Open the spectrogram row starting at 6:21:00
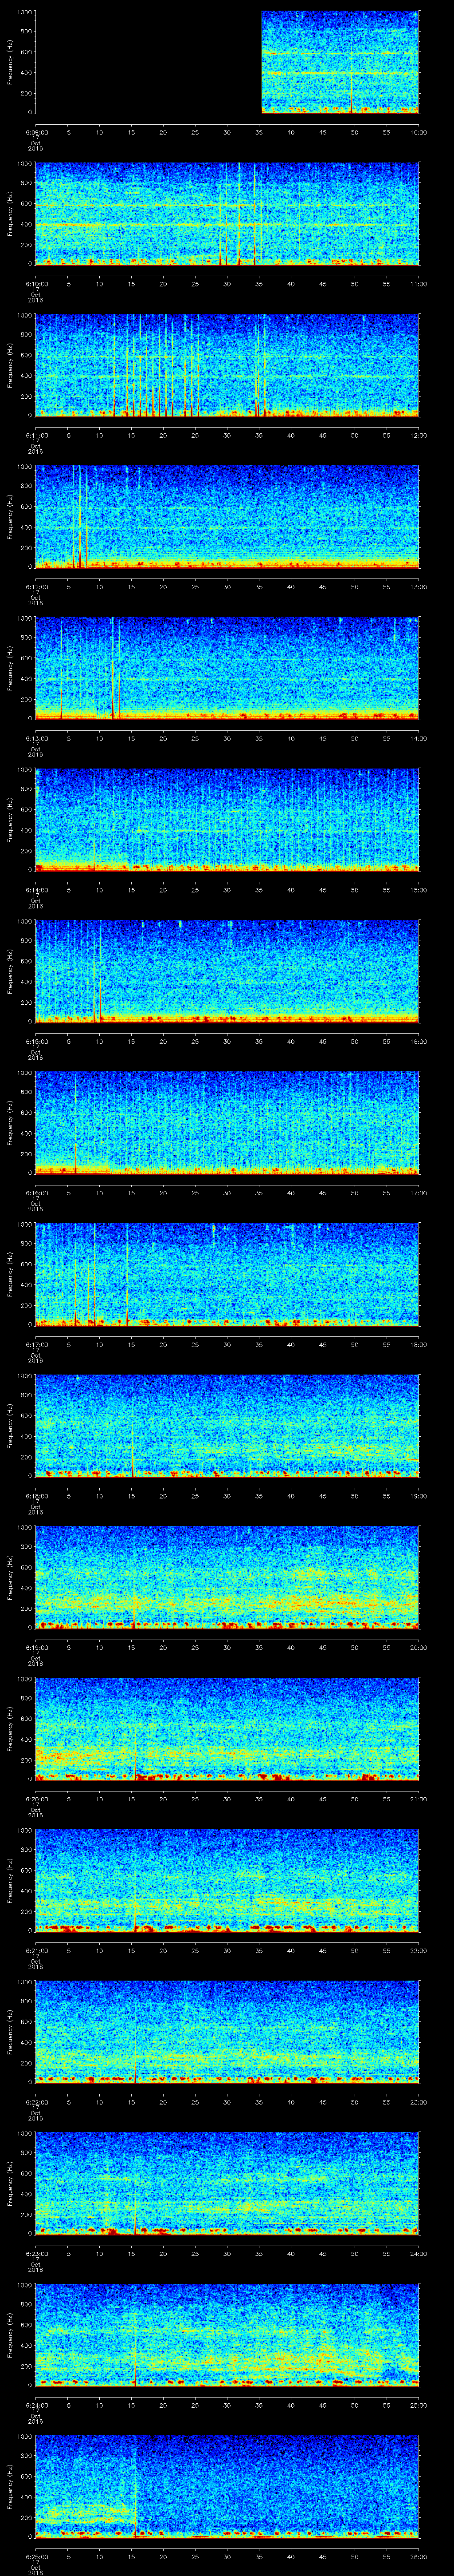 [x=227, y=1880]
